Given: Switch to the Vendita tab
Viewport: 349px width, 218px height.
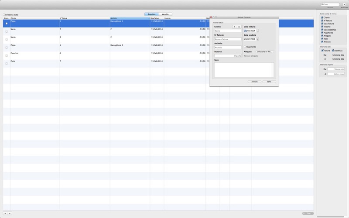Looking at the screenshot, I should pos(165,14).
